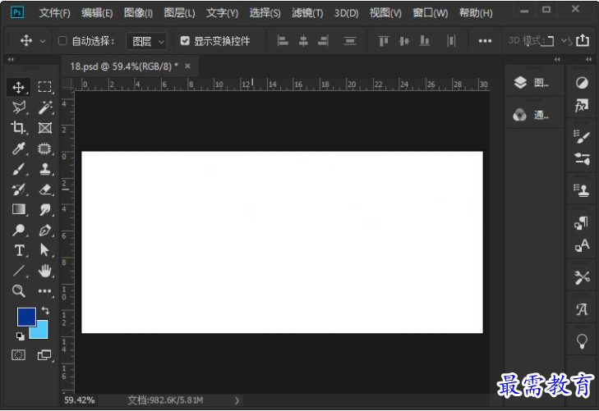Select the Horizontal Type tool
The image size is (599, 411).
tap(18, 250)
